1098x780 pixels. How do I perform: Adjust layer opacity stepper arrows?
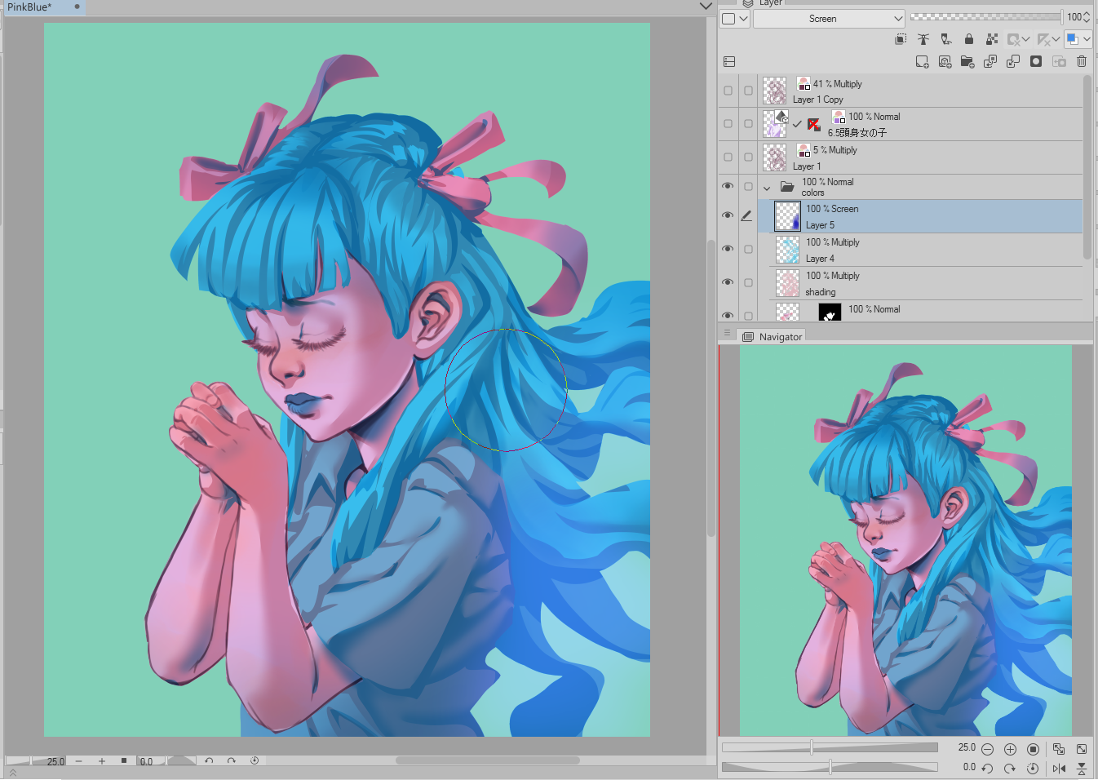1087,17
